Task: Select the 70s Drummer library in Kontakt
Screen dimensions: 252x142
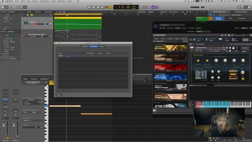Action: 170,67
